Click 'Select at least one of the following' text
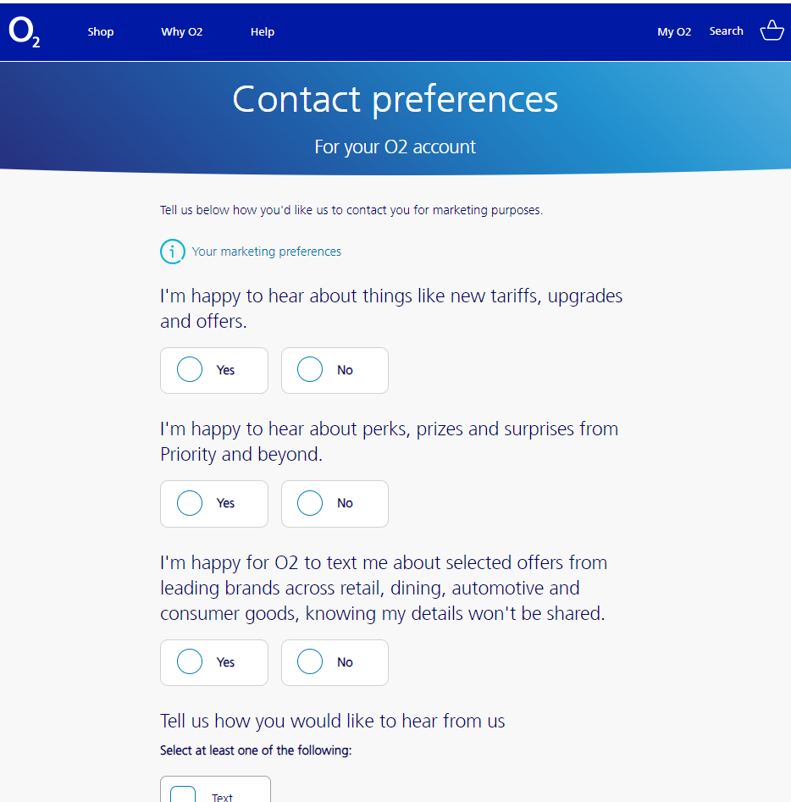The width and height of the screenshot is (791, 802). [256, 750]
